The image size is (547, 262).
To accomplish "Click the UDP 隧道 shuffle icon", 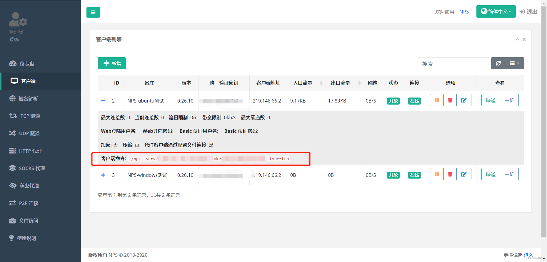I will tap(12, 133).
